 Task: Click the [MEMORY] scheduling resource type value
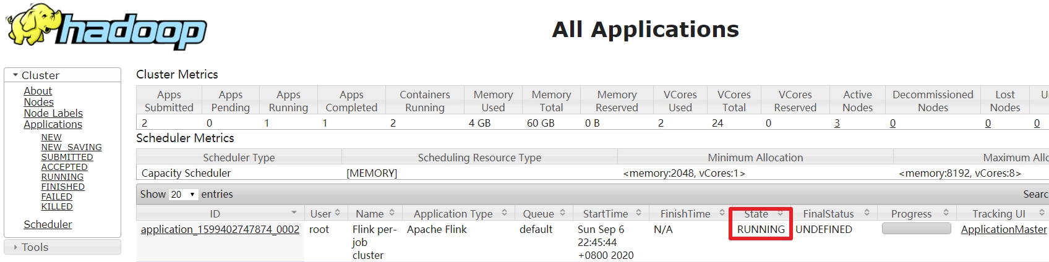372,173
